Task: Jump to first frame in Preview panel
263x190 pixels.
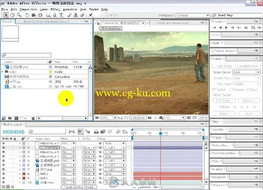Action: click(x=214, y=27)
